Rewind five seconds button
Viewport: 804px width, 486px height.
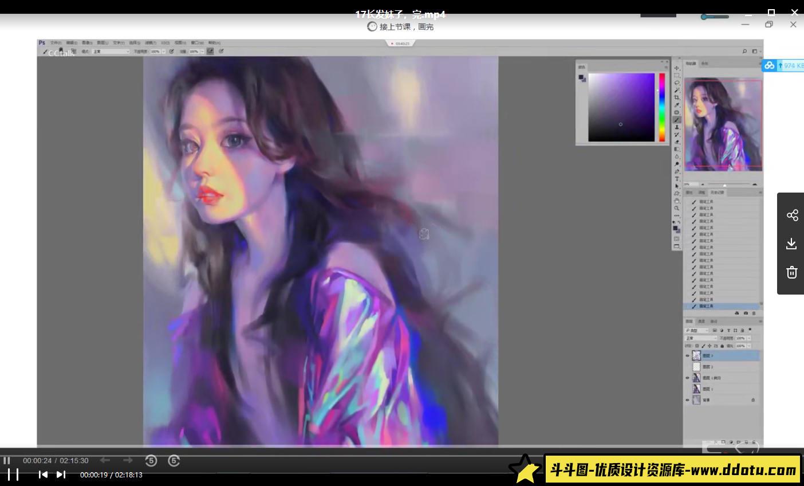click(x=151, y=460)
